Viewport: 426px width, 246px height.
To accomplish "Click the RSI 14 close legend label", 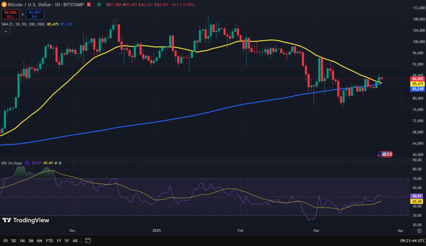I will (x=12, y=163).
